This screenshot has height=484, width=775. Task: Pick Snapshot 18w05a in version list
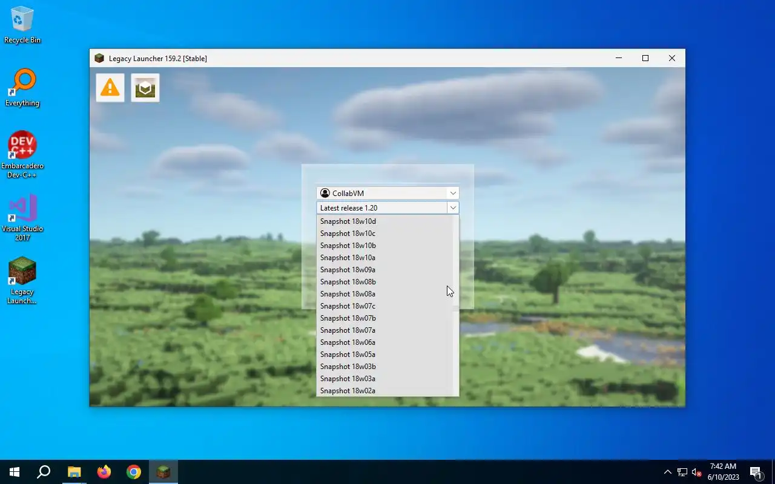click(384, 355)
